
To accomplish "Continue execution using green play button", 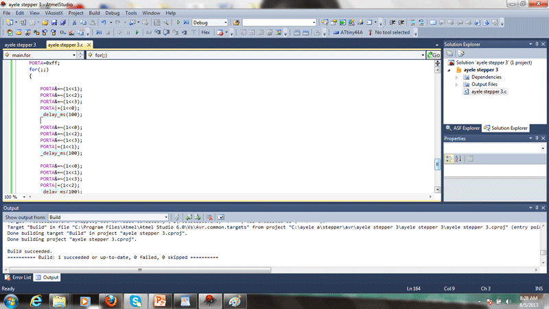I will click(x=137, y=32).
